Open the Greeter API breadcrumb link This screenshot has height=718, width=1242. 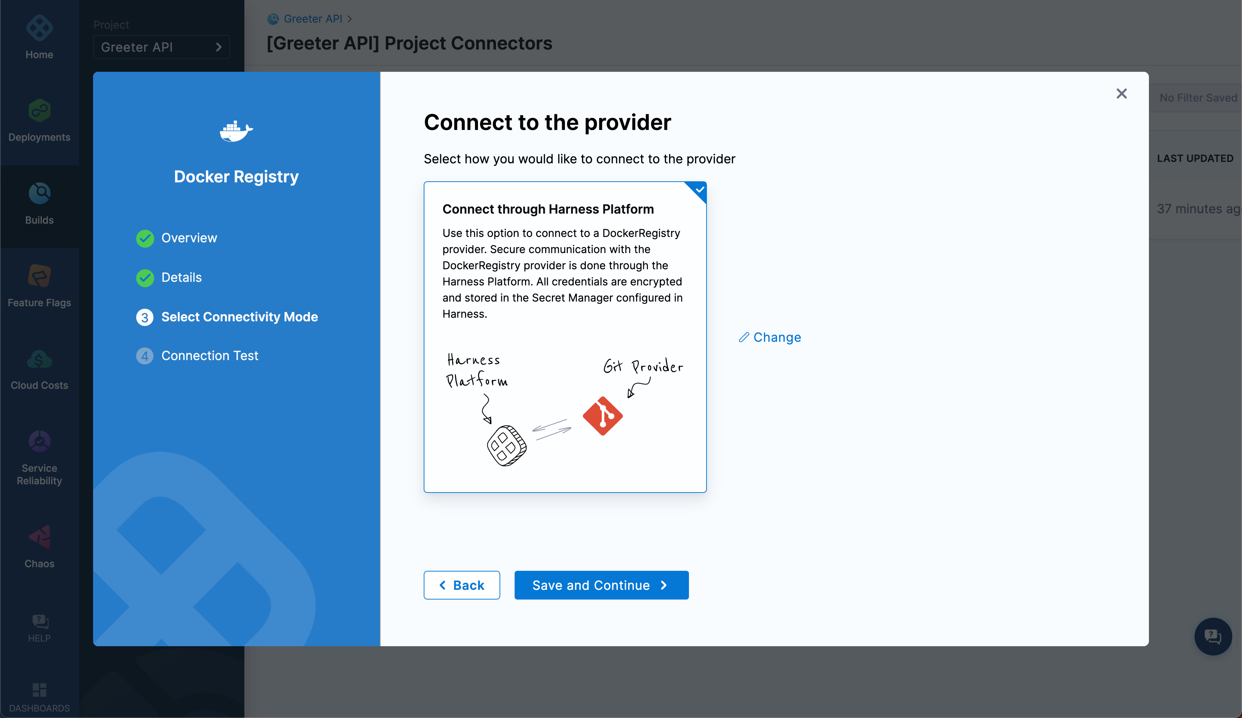[313, 19]
